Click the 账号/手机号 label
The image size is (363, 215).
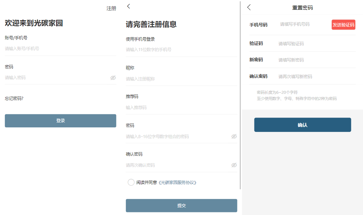click(x=16, y=38)
